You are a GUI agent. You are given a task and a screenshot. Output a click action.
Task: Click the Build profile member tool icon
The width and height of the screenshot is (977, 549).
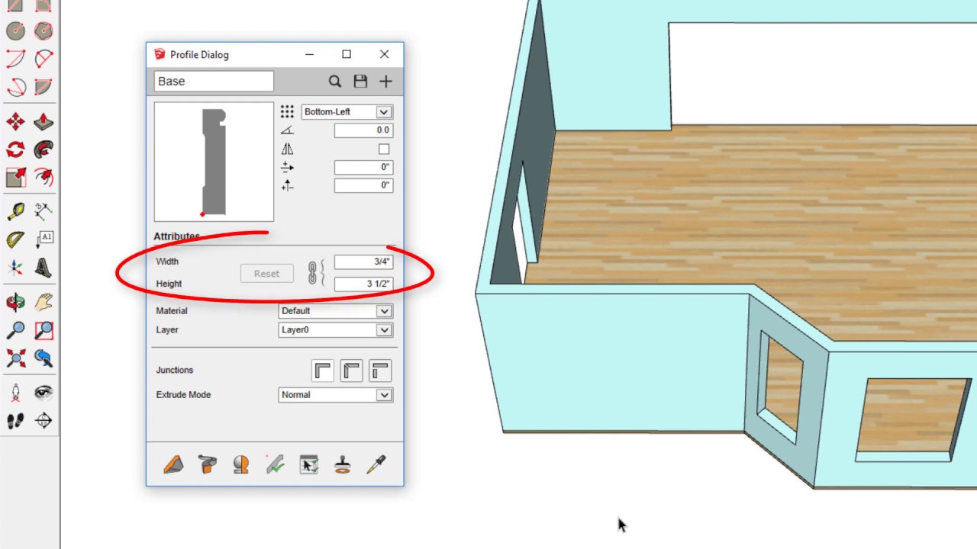click(173, 464)
